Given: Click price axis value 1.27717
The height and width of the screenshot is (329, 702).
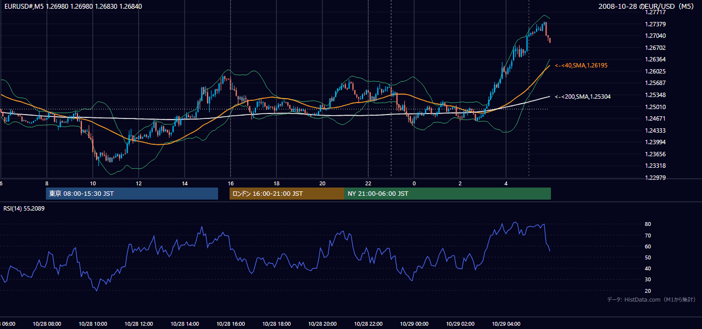Looking at the screenshot, I should coord(655,12).
